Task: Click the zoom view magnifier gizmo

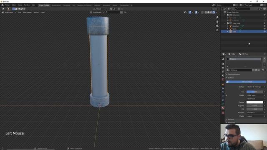Action: [x=217, y=17]
